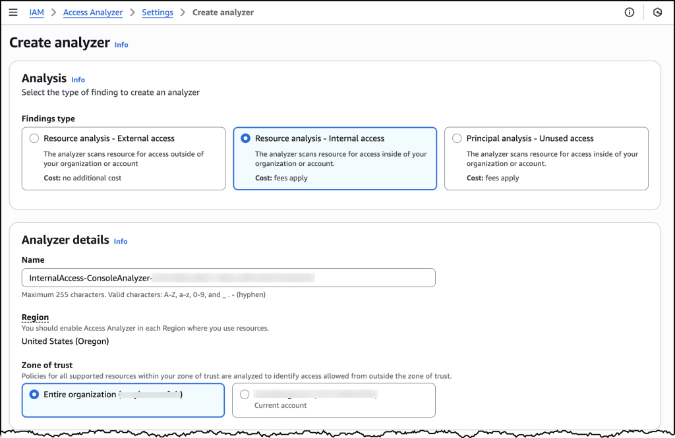Click the Entire organization zone of trust card
Viewport: 675px width, 438px height.
pyautogui.click(x=123, y=400)
